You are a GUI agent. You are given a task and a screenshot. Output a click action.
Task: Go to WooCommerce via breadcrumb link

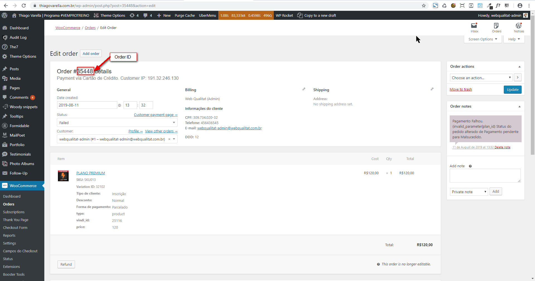(x=68, y=28)
